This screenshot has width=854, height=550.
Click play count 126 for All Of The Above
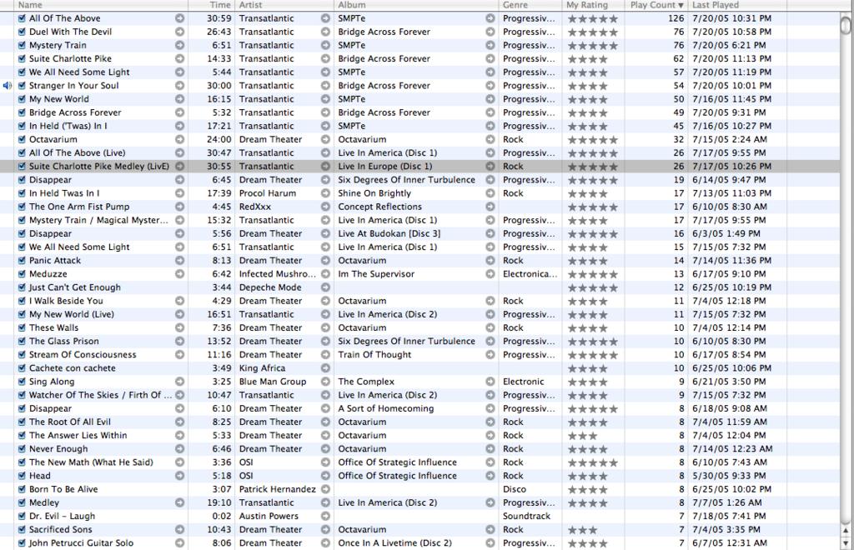(676, 18)
